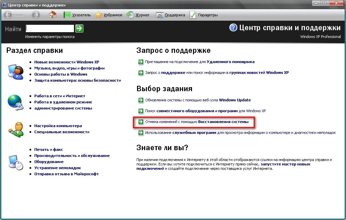Click green arrow beside Запрос о поддержке
Viewport: 346px width, 220px height.
tap(141, 73)
